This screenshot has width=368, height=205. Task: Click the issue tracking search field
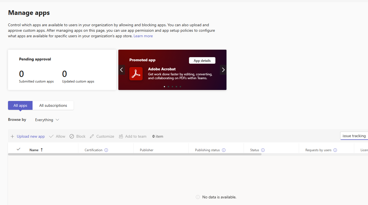coord(355,136)
